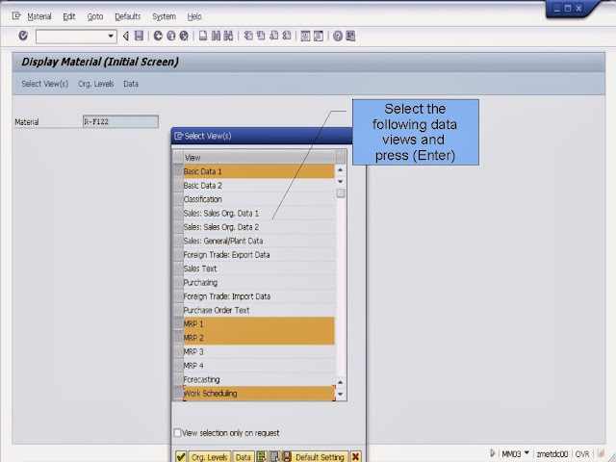Screen dimensions: 616x462
Task: Open the Help question mark icon
Action: [338, 36]
